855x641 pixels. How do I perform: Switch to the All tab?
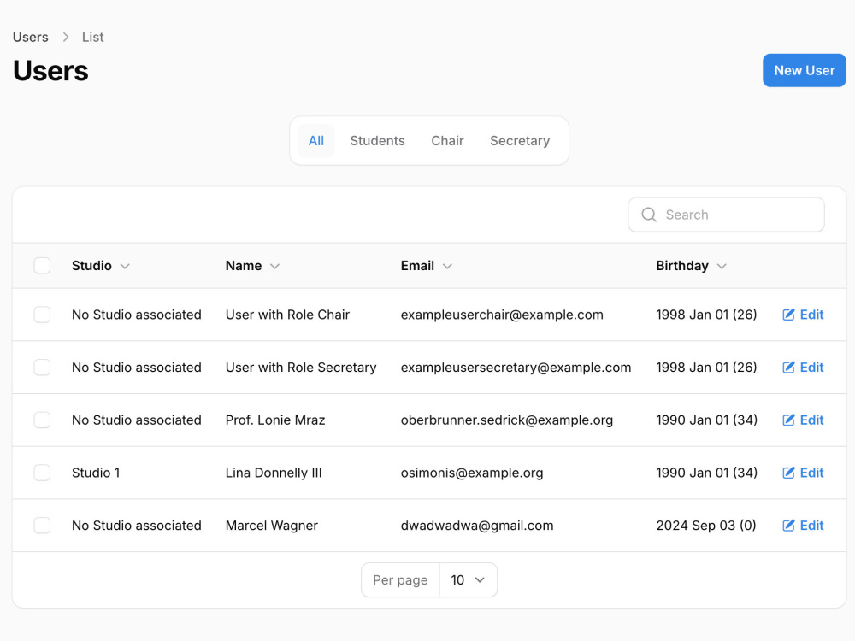(x=316, y=141)
